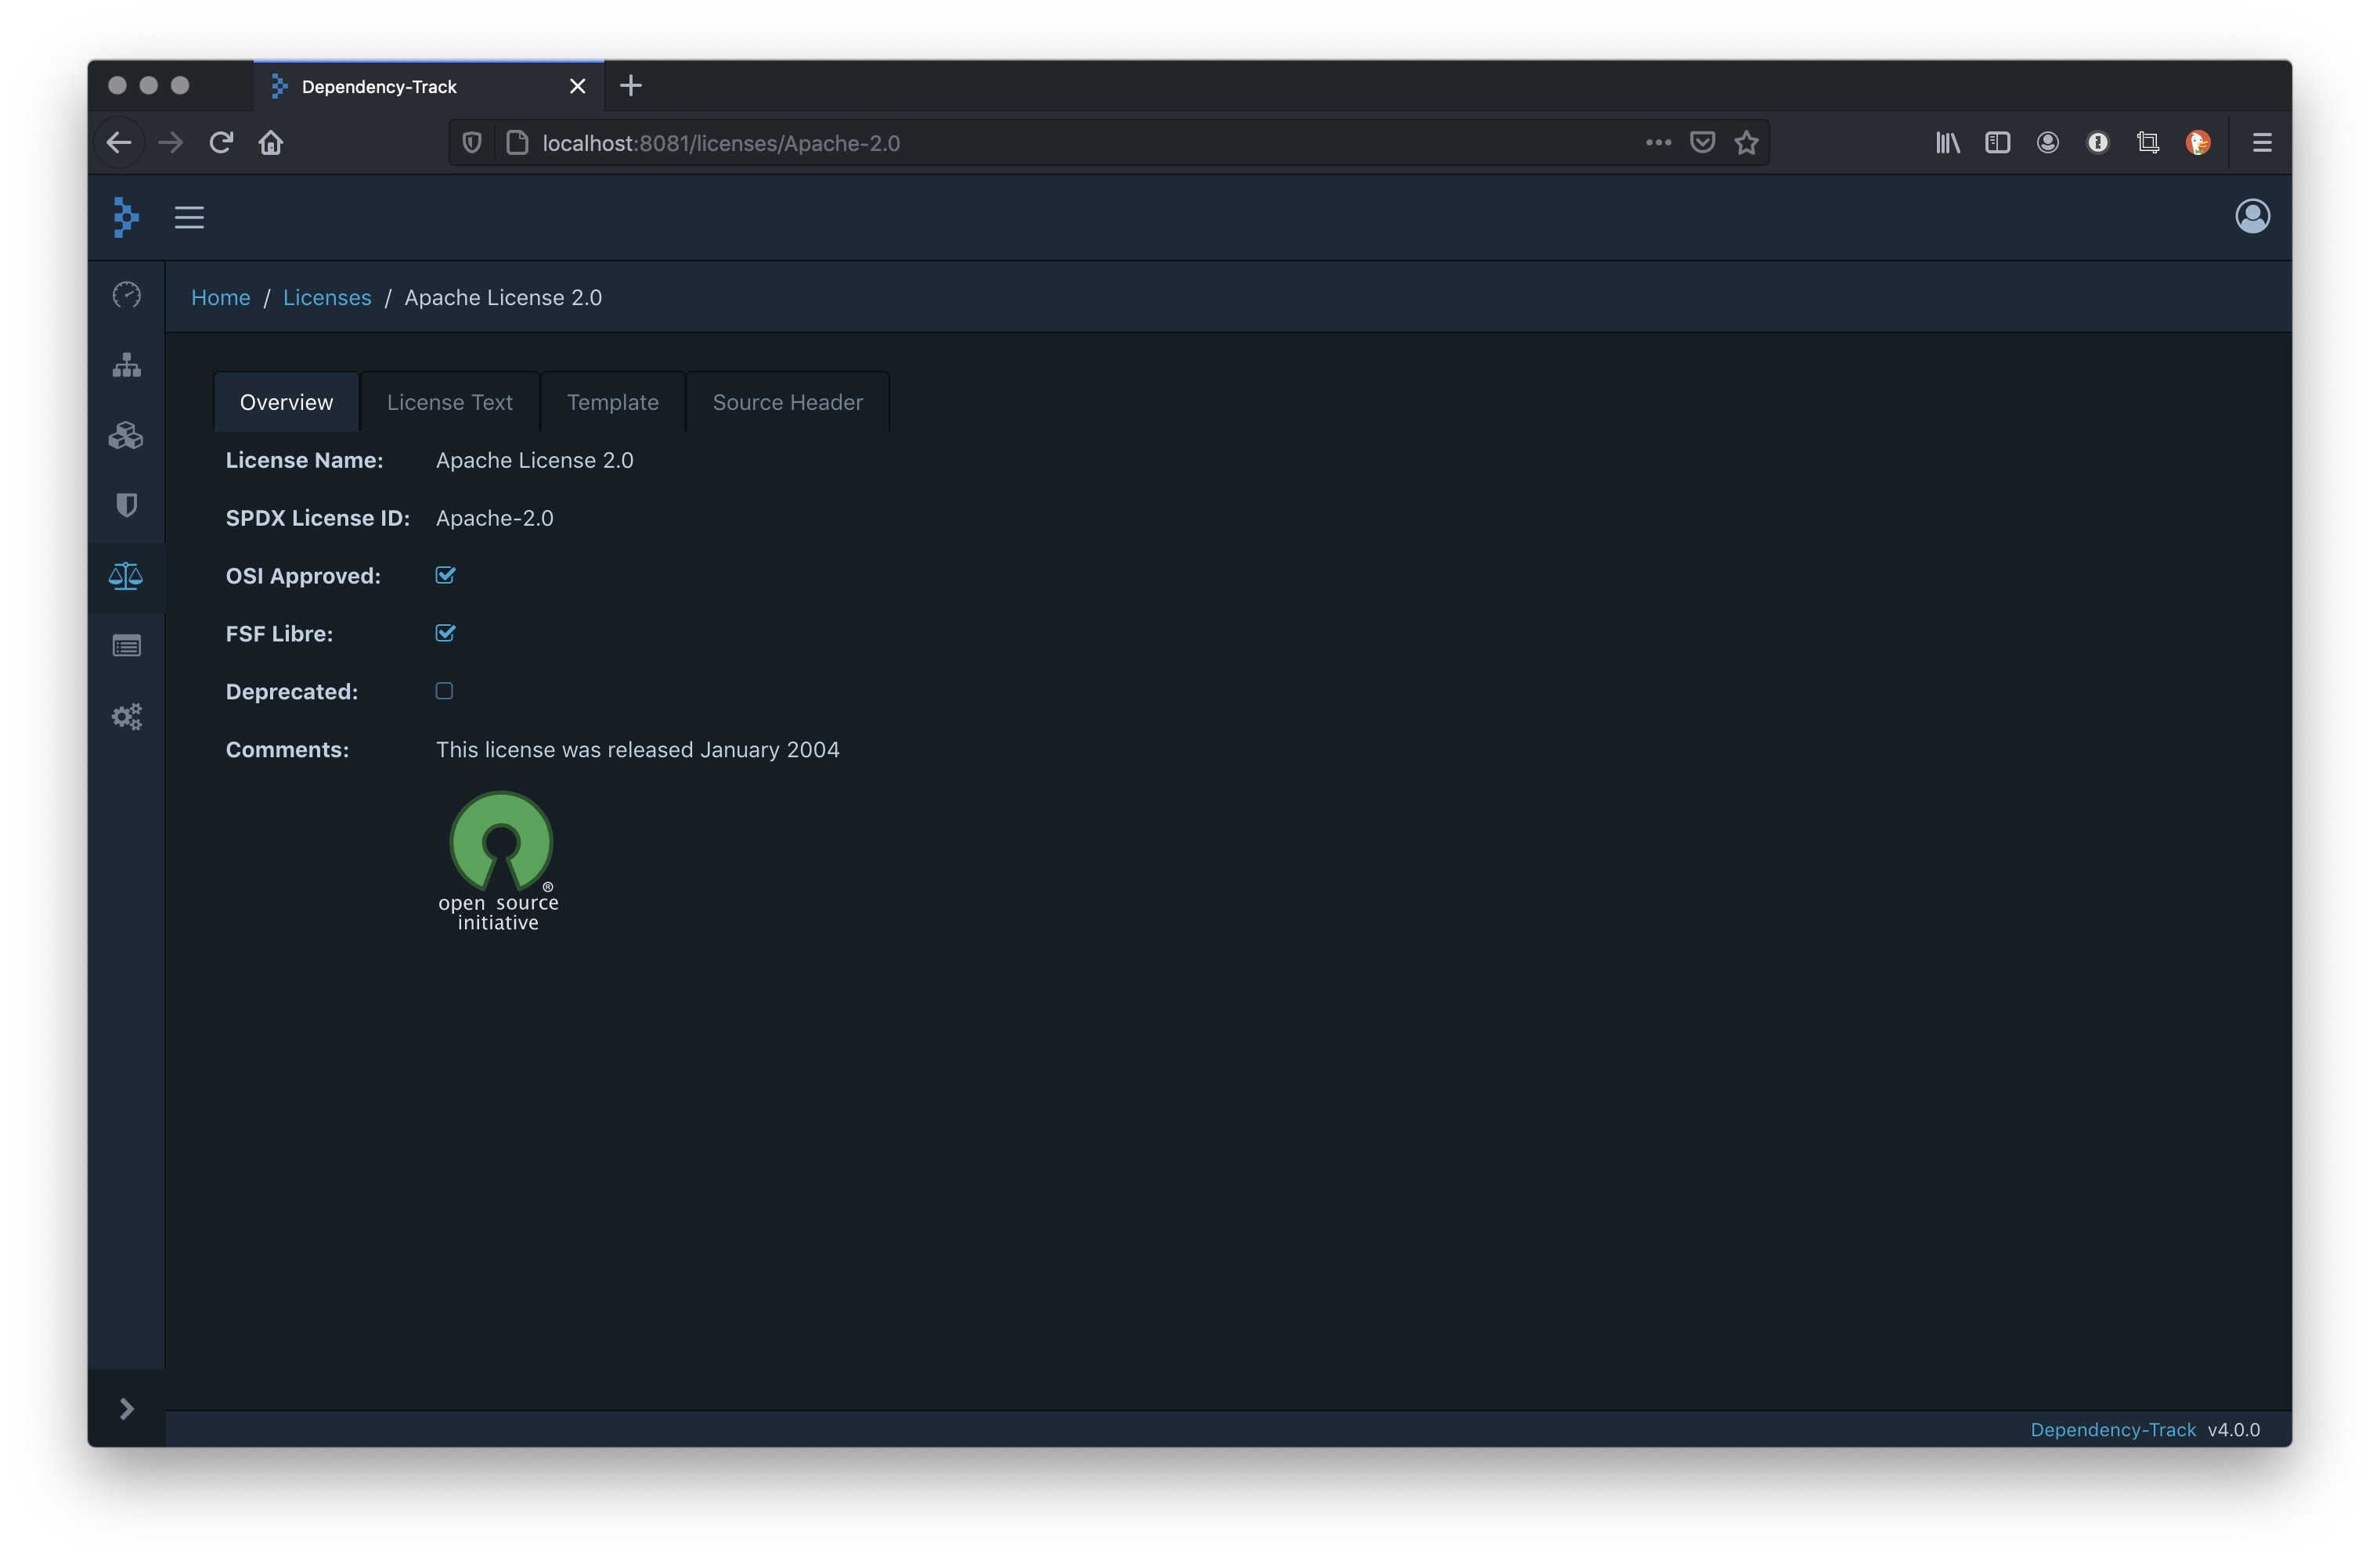Open Policy Management list icon in sidebar

pyautogui.click(x=126, y=647)
